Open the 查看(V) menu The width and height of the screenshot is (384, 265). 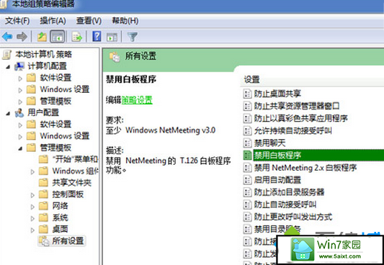(x=89, y=21)
